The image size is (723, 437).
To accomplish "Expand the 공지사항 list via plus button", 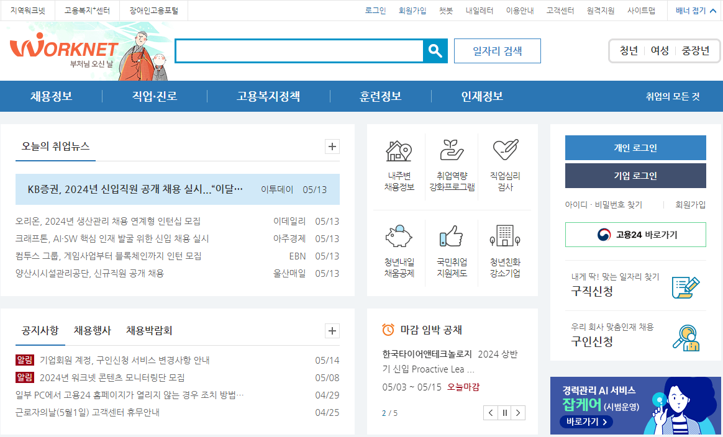I will coord(332,331).
